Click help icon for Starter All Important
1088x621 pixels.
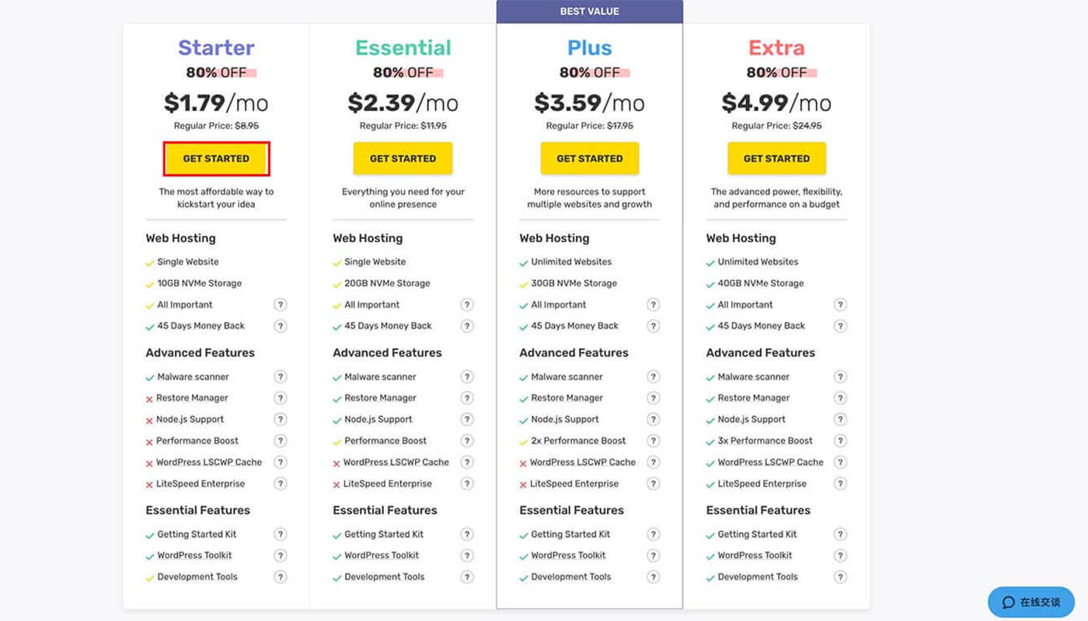(x=281, y=305)
